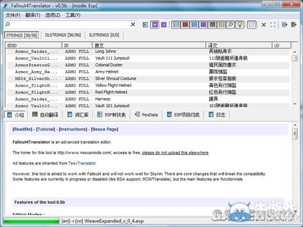Open the 翻译(T) menu
The height and width of the screenshot is (227, 303).
pyautogui.click(x=33, y=15)
